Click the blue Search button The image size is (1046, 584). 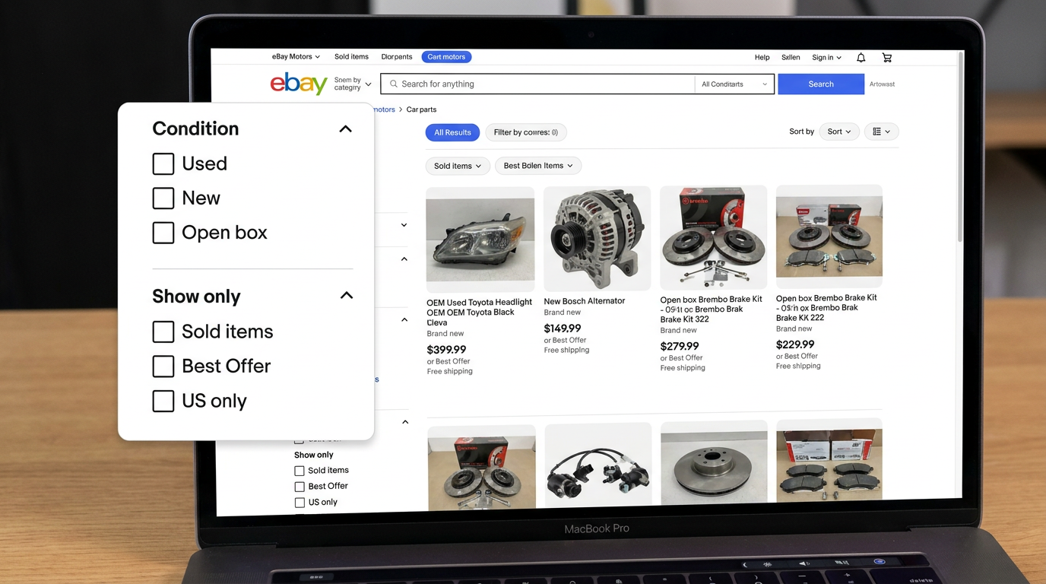tap(821, 84)
